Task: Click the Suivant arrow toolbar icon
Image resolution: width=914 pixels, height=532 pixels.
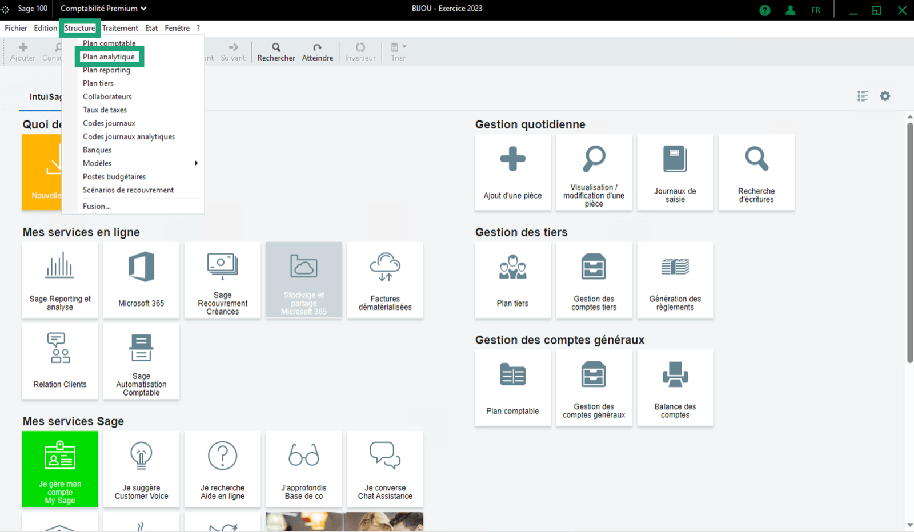Action: 233,47
